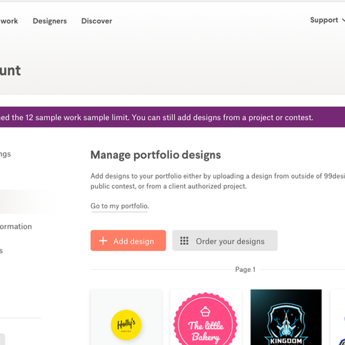Image resolution: width=345 pixels, height=345 pixels.
Task: Click the grid icon beside Order your designs
Action: click(x=184, y=241)
